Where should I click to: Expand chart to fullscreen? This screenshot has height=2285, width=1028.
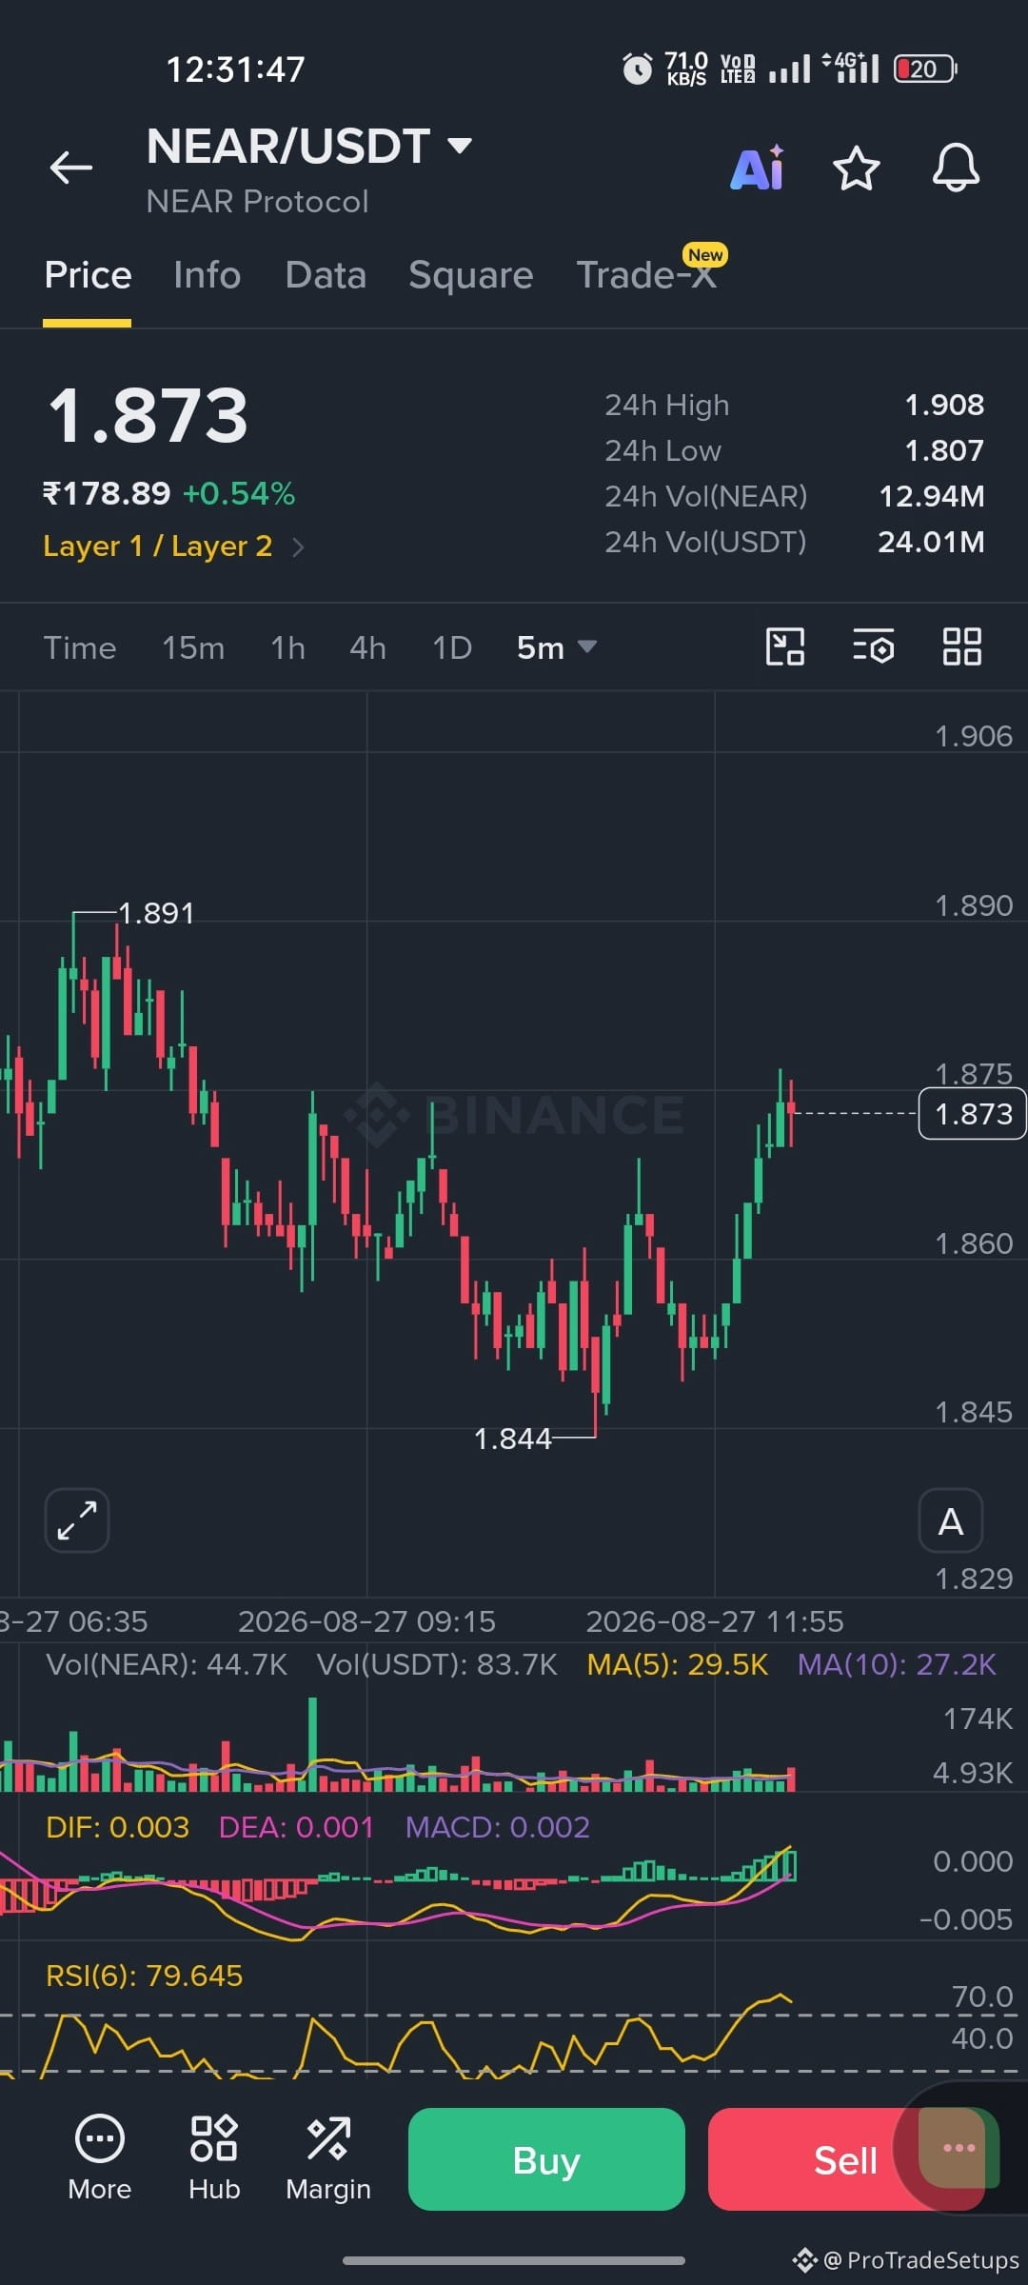77,1520
